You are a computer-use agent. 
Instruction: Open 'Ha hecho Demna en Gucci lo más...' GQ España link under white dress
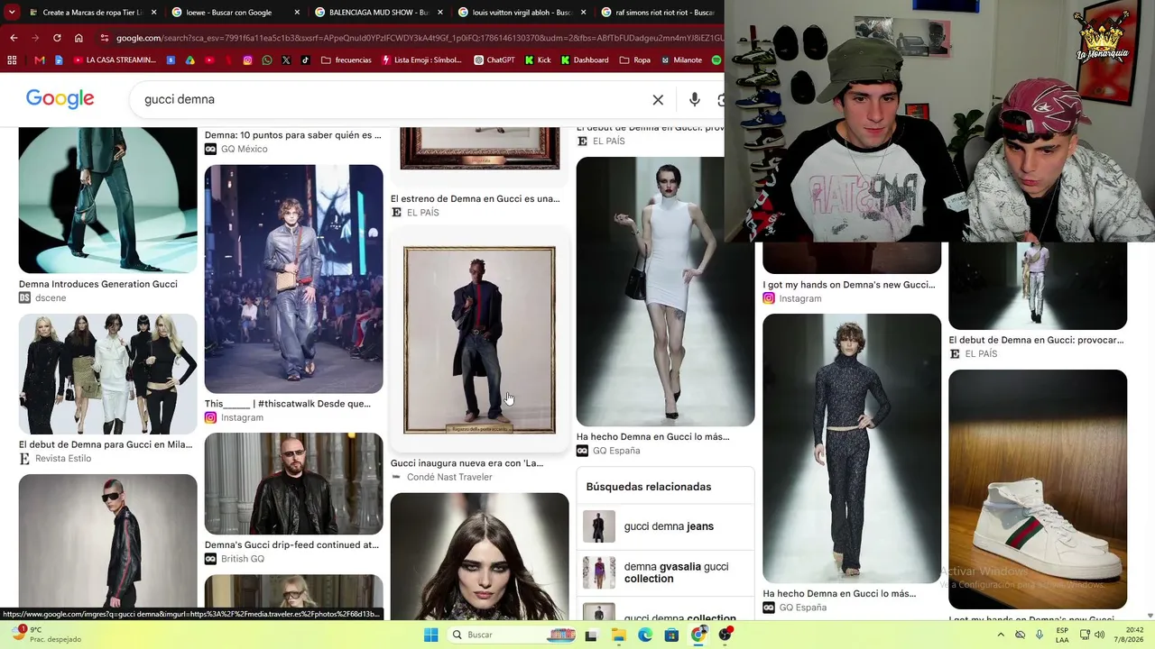pyautogui.click(x=652, y=437)
